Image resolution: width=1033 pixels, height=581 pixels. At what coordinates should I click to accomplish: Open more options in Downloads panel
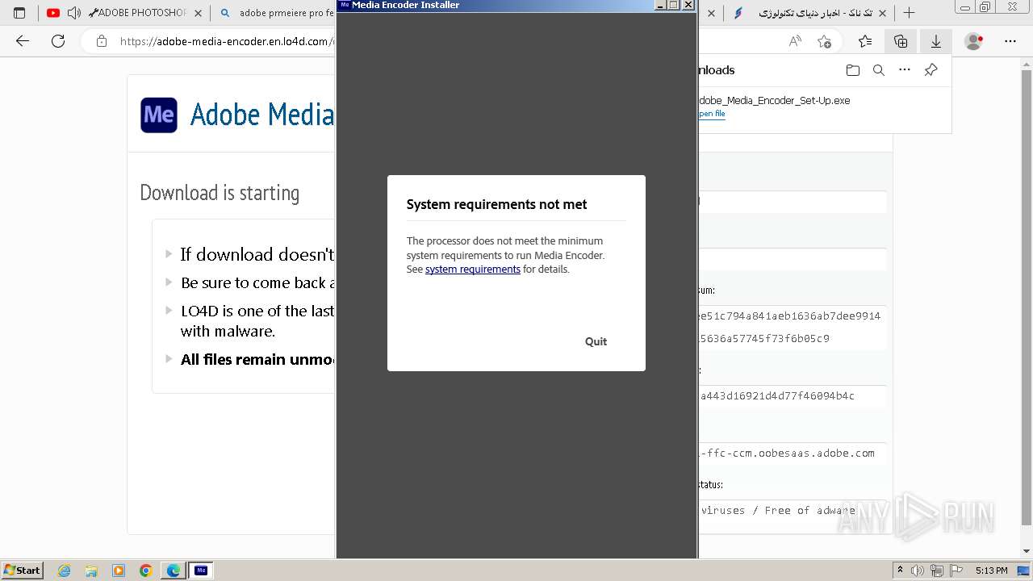[905, 70]
